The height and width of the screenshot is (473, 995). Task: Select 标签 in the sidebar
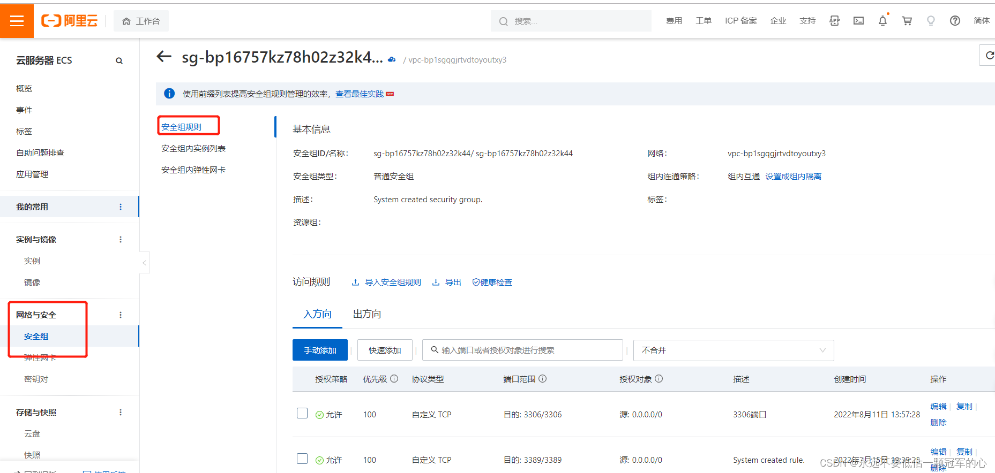click(x=24, y=131)
